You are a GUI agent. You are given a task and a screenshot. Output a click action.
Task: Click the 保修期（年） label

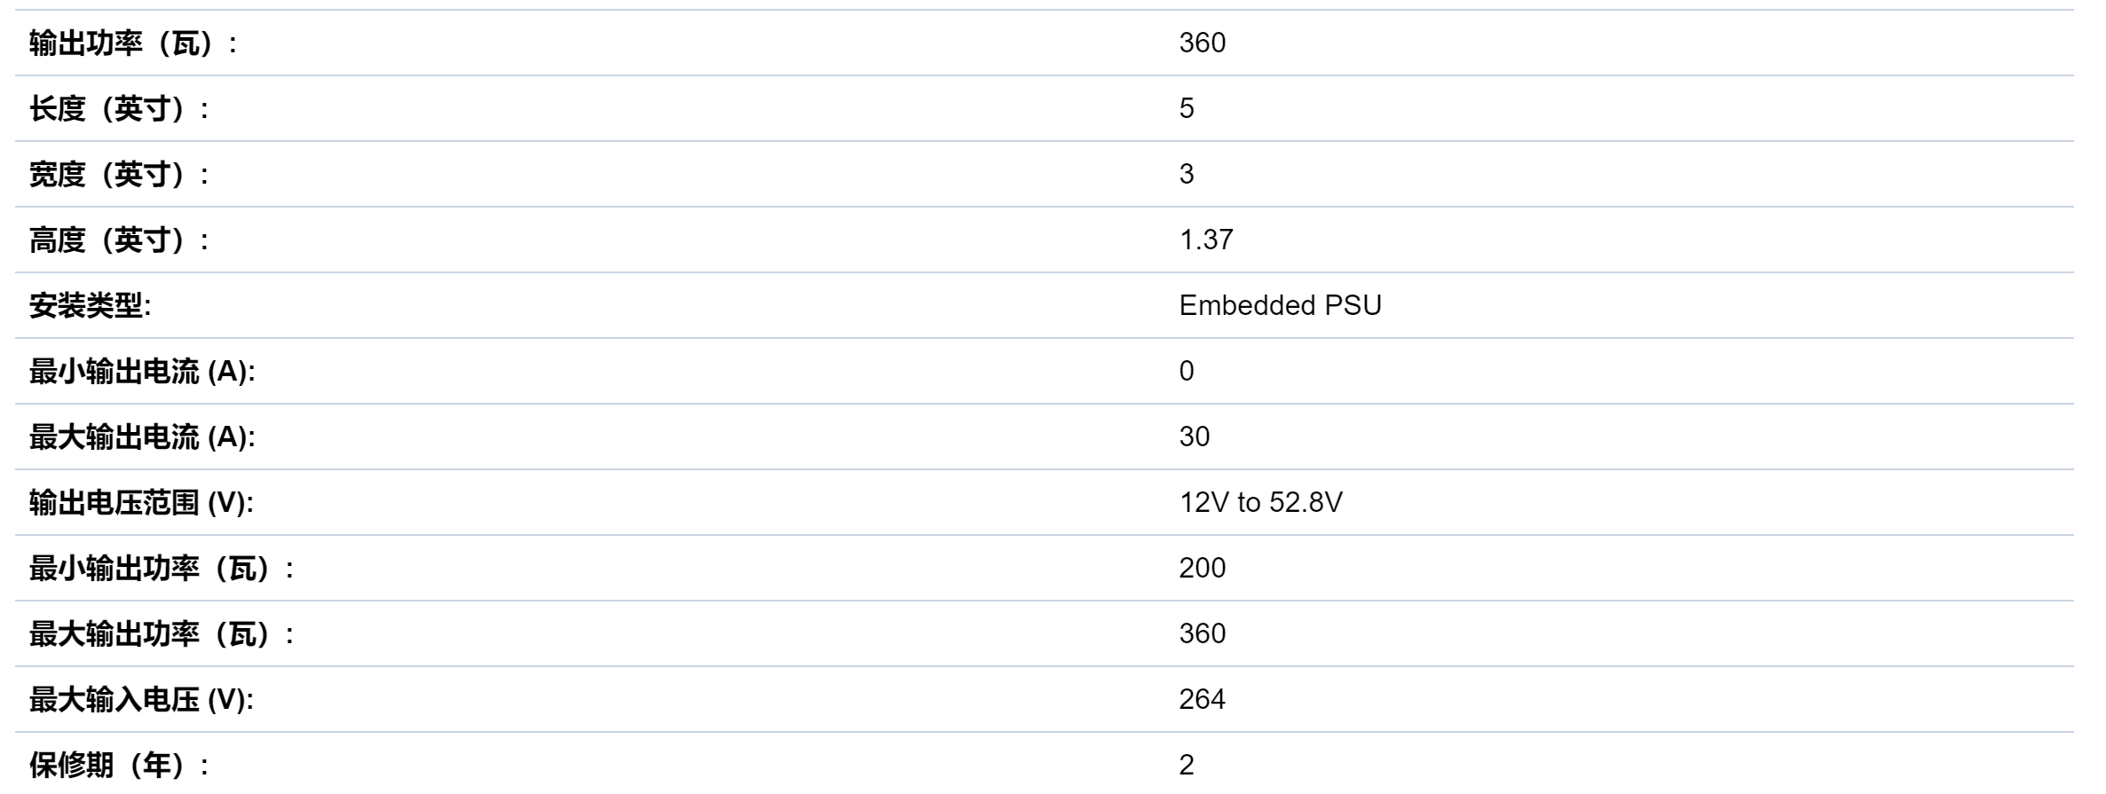pos(119,765)
